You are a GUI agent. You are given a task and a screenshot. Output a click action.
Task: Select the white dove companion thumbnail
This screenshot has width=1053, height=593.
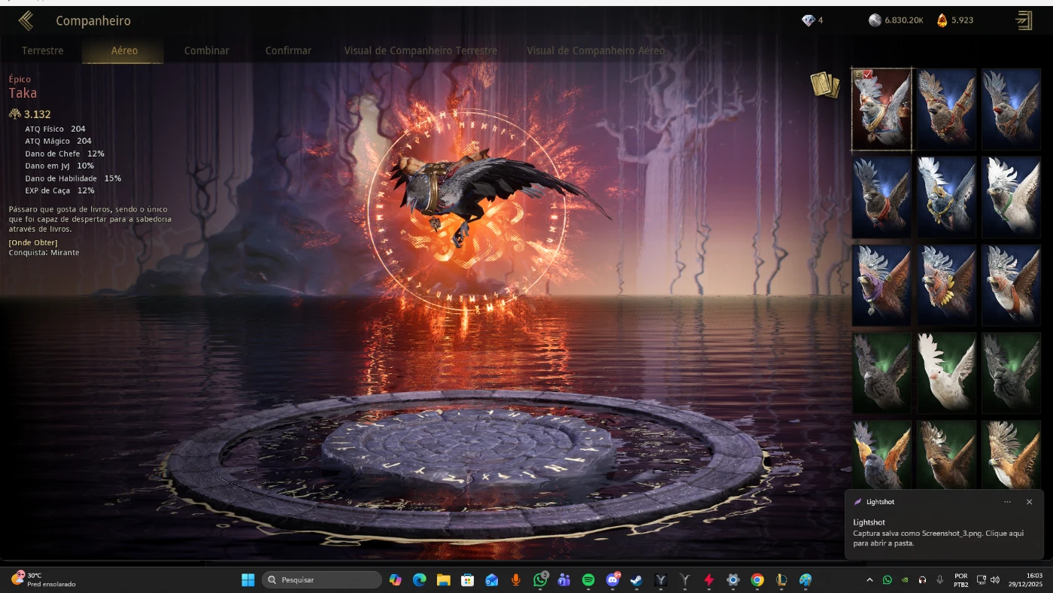(946, 373)
